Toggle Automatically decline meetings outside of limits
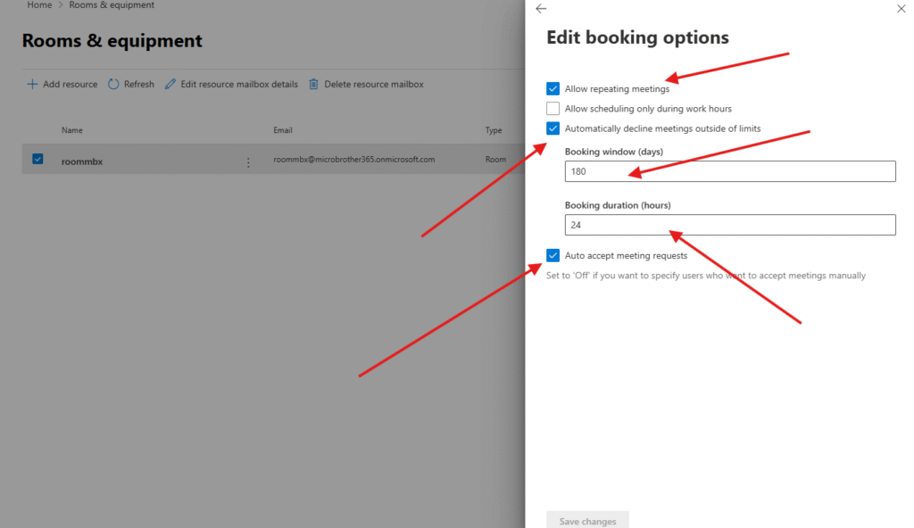Image resolution: width=914 pixels, height=528 pixels. tap(553, 128)
